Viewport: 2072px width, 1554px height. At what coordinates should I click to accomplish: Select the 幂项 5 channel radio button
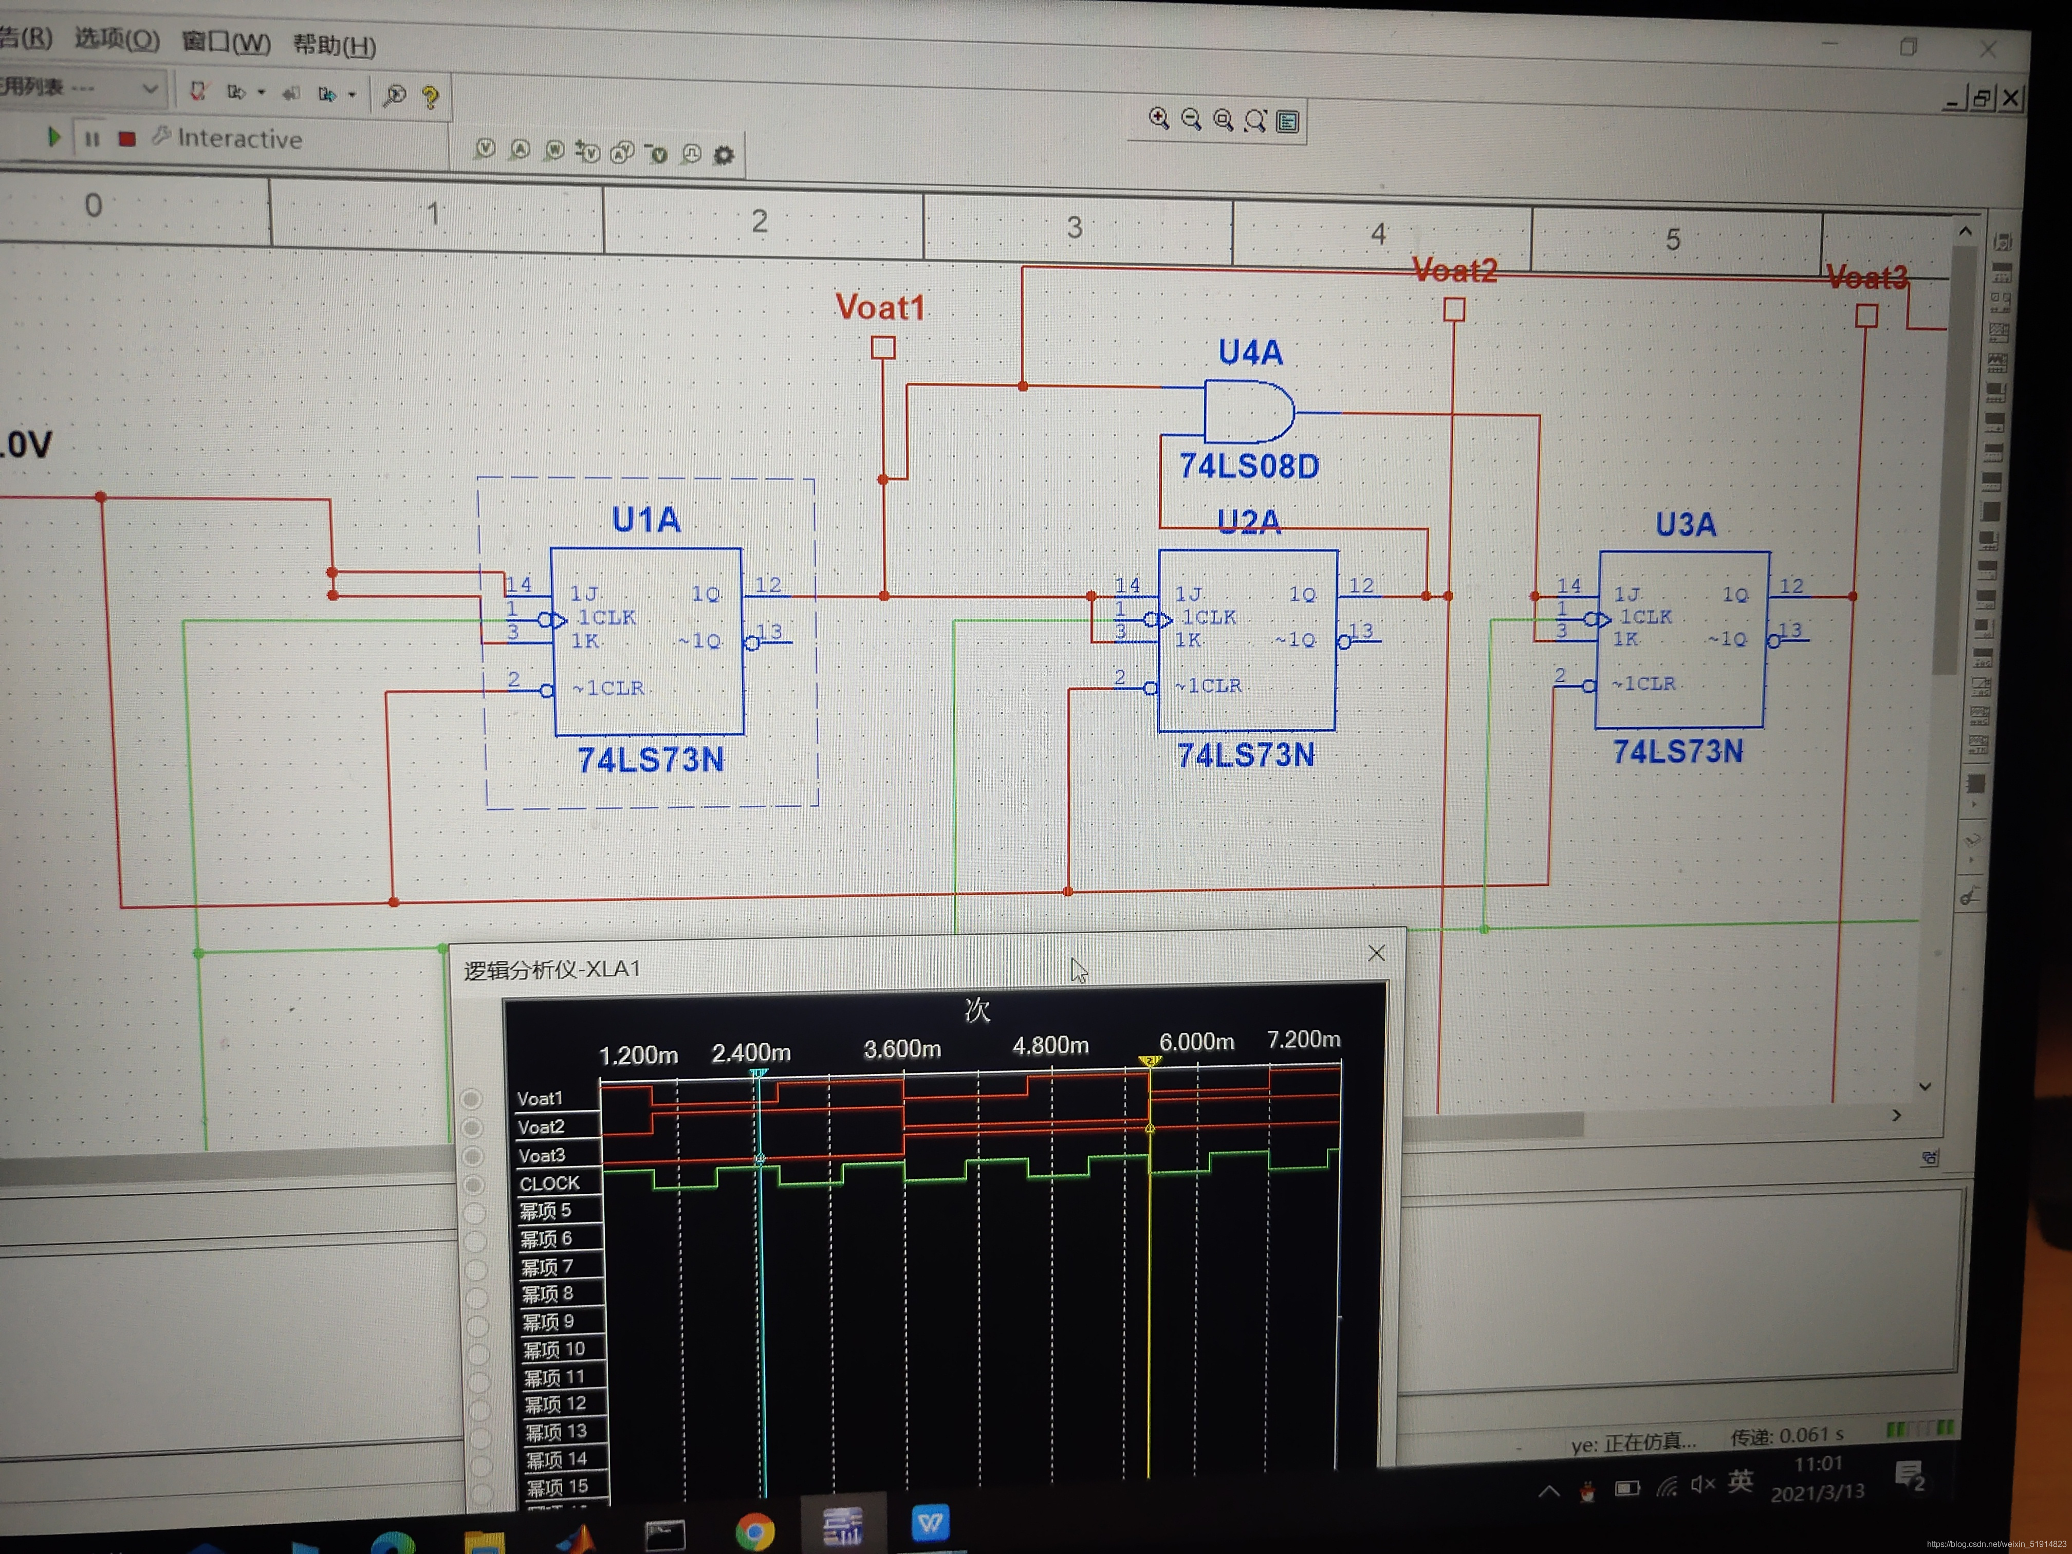pos(474,1213)
